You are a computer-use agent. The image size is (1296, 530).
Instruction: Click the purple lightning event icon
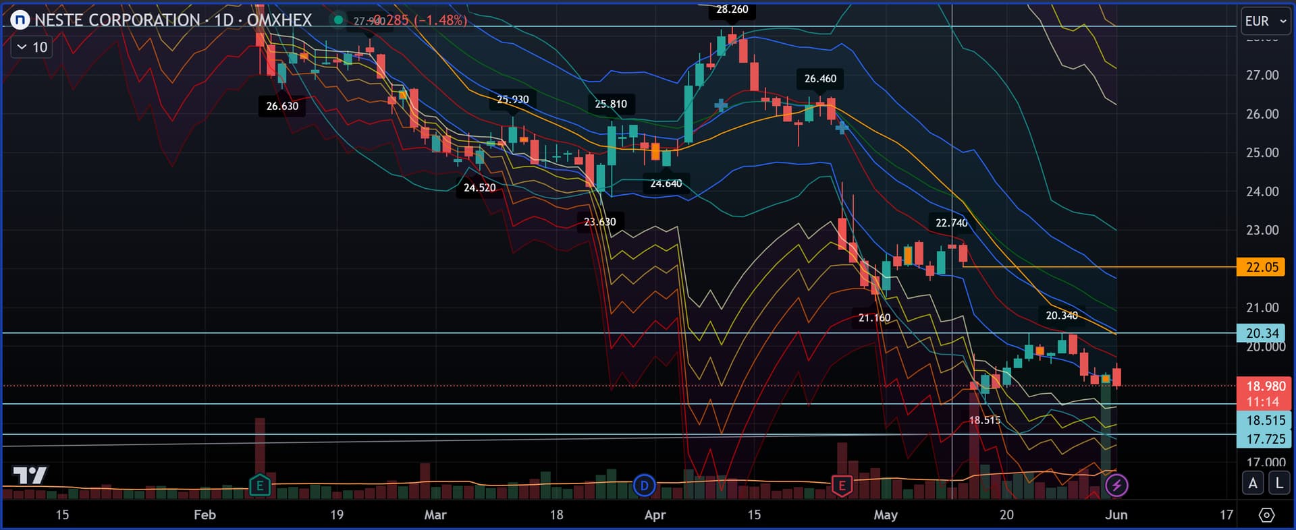(1116, 485)
